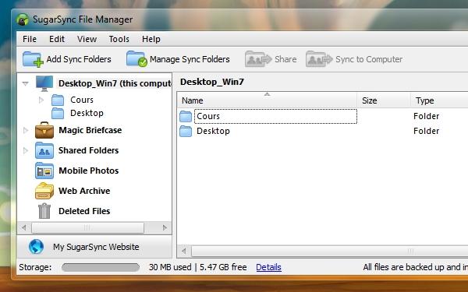Click the '30 MB used | 5.47 GB free' text
Screen dimensions: 468x292
[198, 267]
